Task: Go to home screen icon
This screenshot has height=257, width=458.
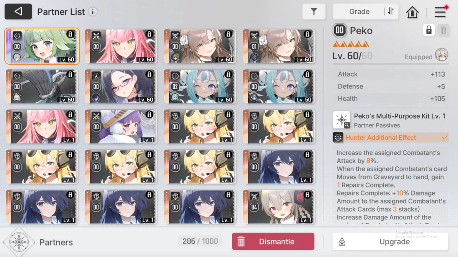Action: click(412, 12)
